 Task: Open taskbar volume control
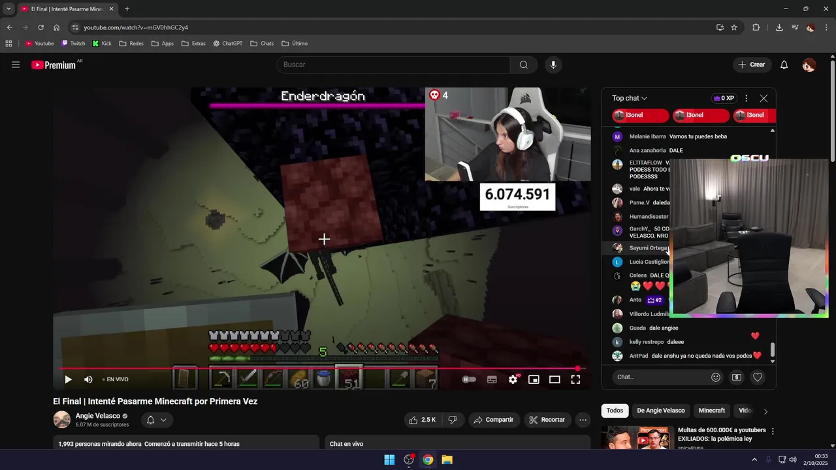pyautogui.click(x=793, y=460)
